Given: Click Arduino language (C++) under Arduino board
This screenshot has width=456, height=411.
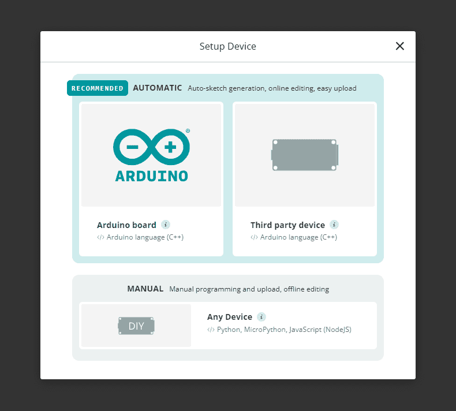Looking at the screenshot, I should 145,237.
